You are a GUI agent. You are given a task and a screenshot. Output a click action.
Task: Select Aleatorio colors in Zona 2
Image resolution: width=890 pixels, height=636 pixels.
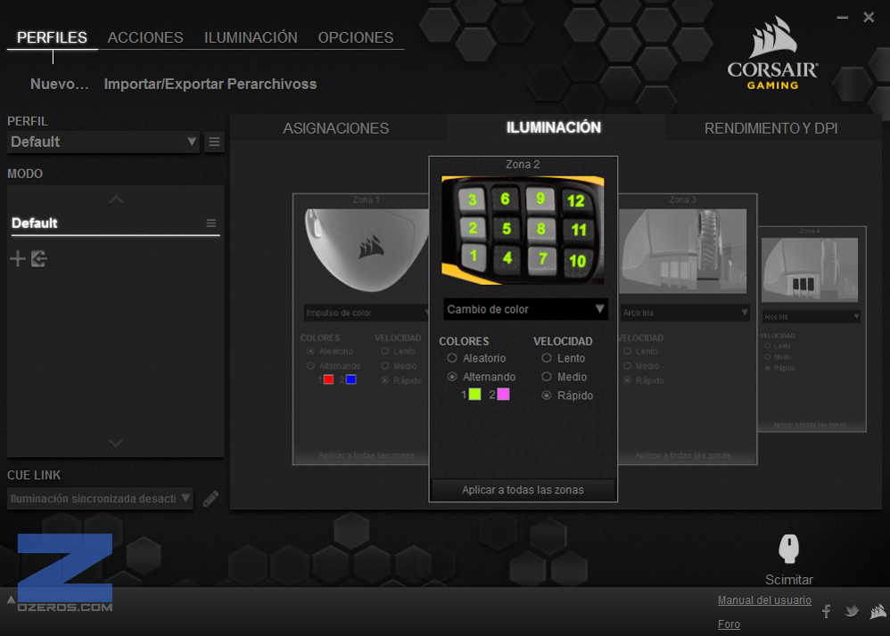click(452, 358)
